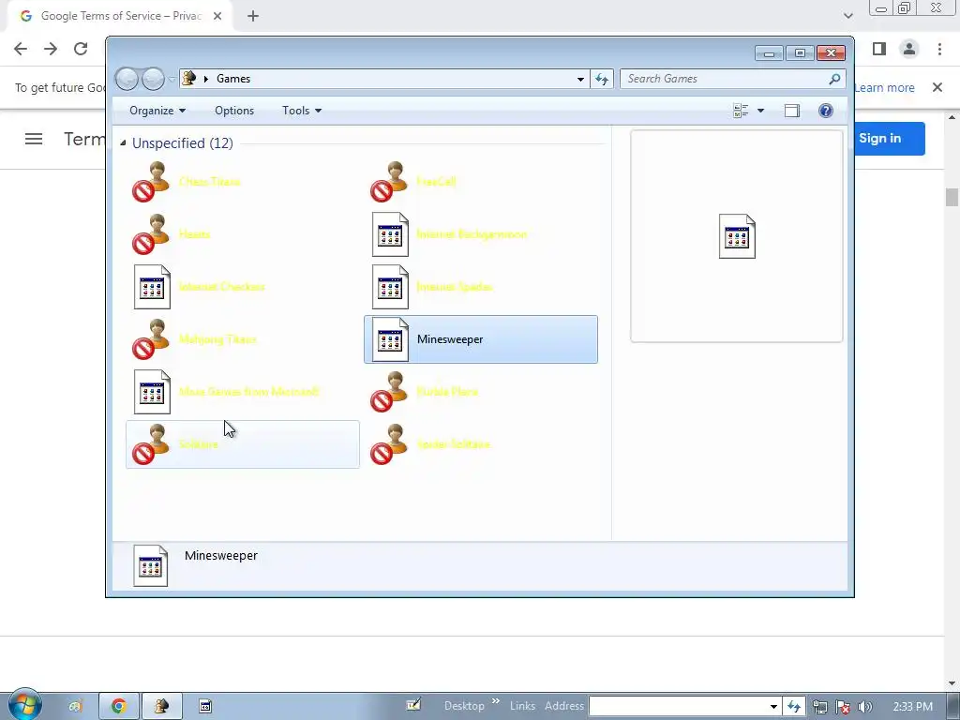Screen dimensions: 960x720
Task: Dismiss the Chrome notification bar
Action: click(x=937, y=87)
